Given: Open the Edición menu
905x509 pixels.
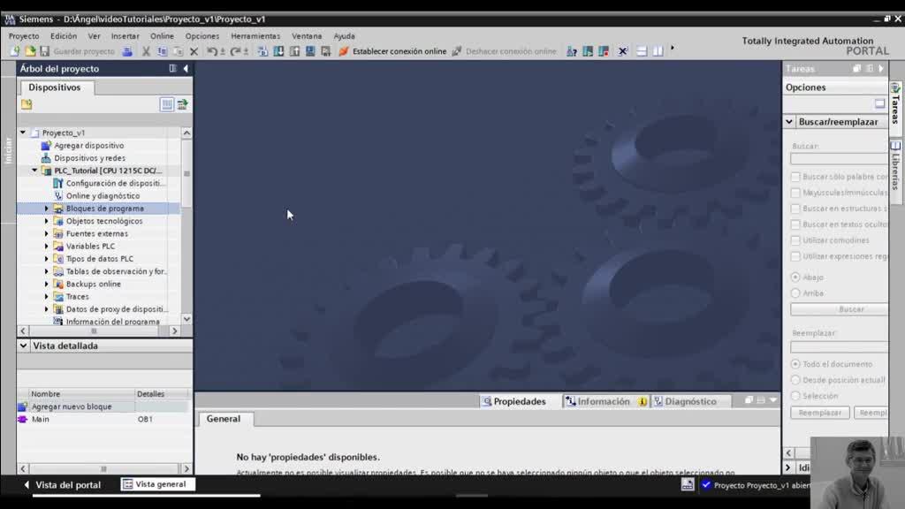Looking at the screenshot, I should click(64, 35).
